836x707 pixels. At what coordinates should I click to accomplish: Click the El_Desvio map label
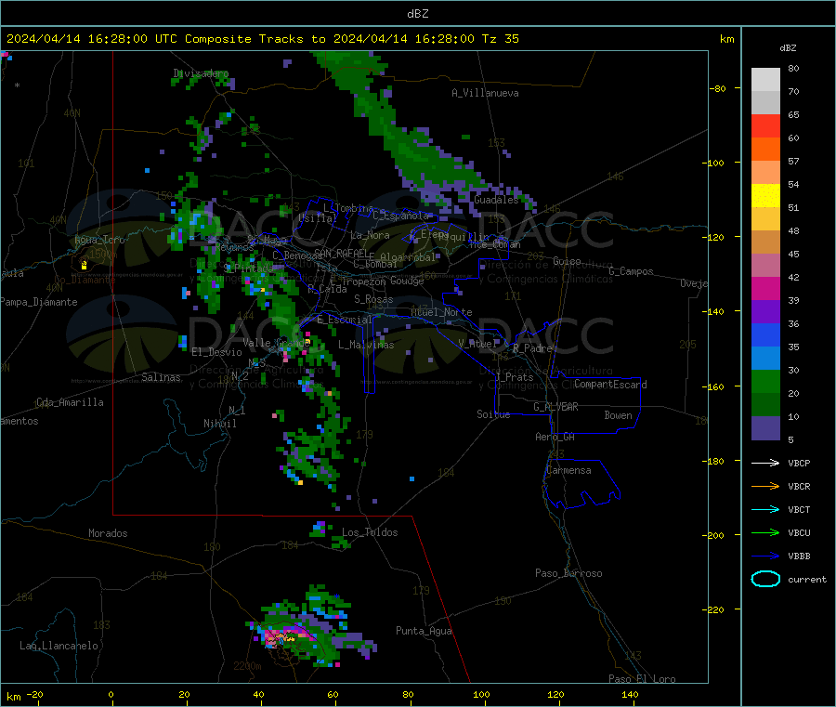tap(216, 352)
